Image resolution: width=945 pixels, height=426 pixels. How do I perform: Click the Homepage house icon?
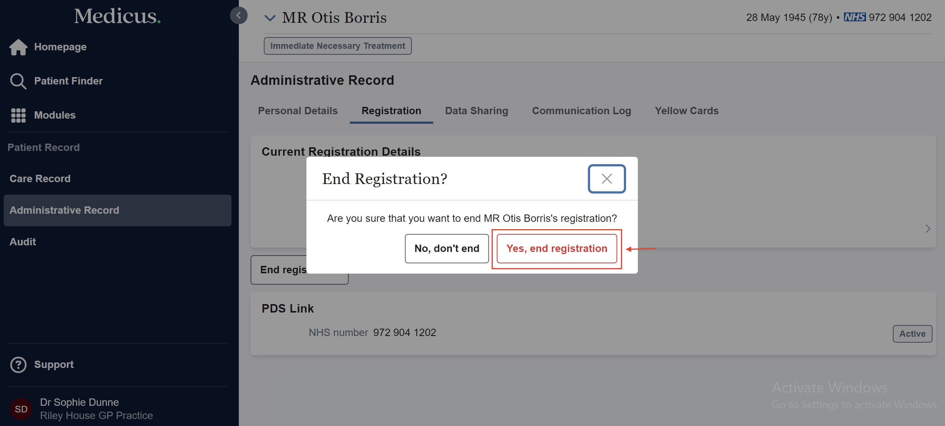[x=18, y=47]
